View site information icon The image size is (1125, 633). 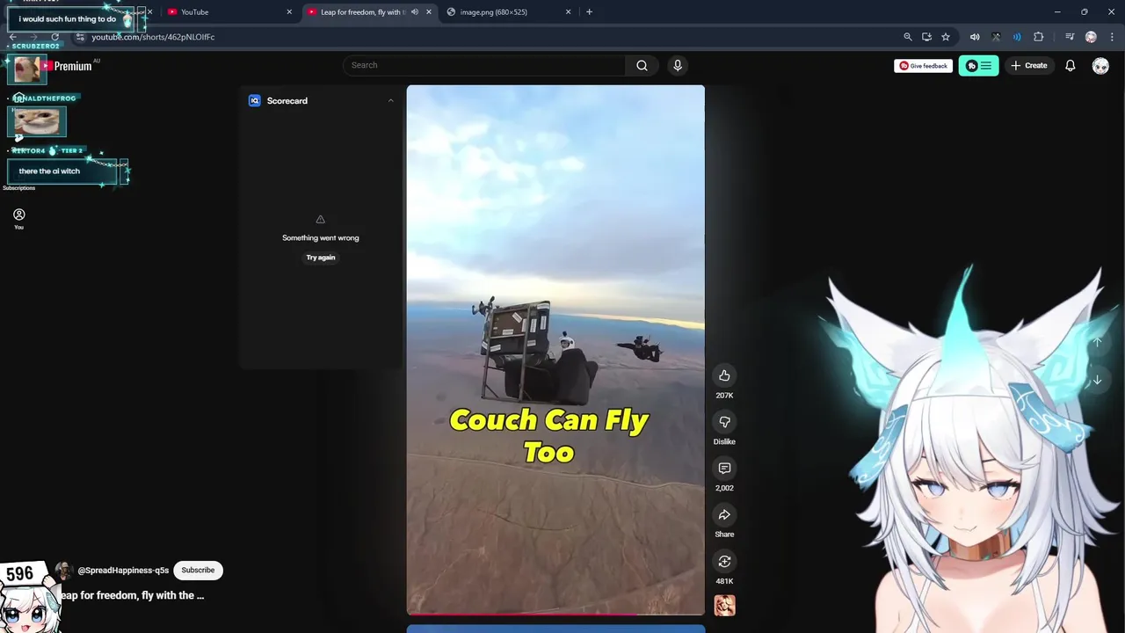click(79, 37)
